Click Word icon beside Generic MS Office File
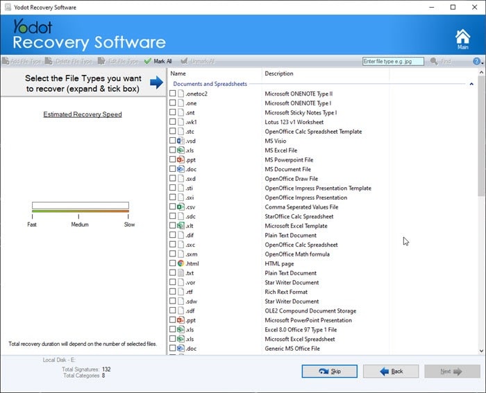 pyautogui.click(x=181, y=349)
